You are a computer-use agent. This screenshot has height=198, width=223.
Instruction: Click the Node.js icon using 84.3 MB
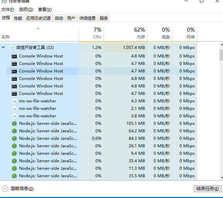coord(14,138)
